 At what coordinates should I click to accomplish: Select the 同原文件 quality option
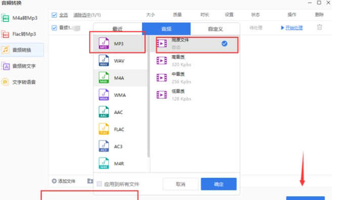(195, 43)
